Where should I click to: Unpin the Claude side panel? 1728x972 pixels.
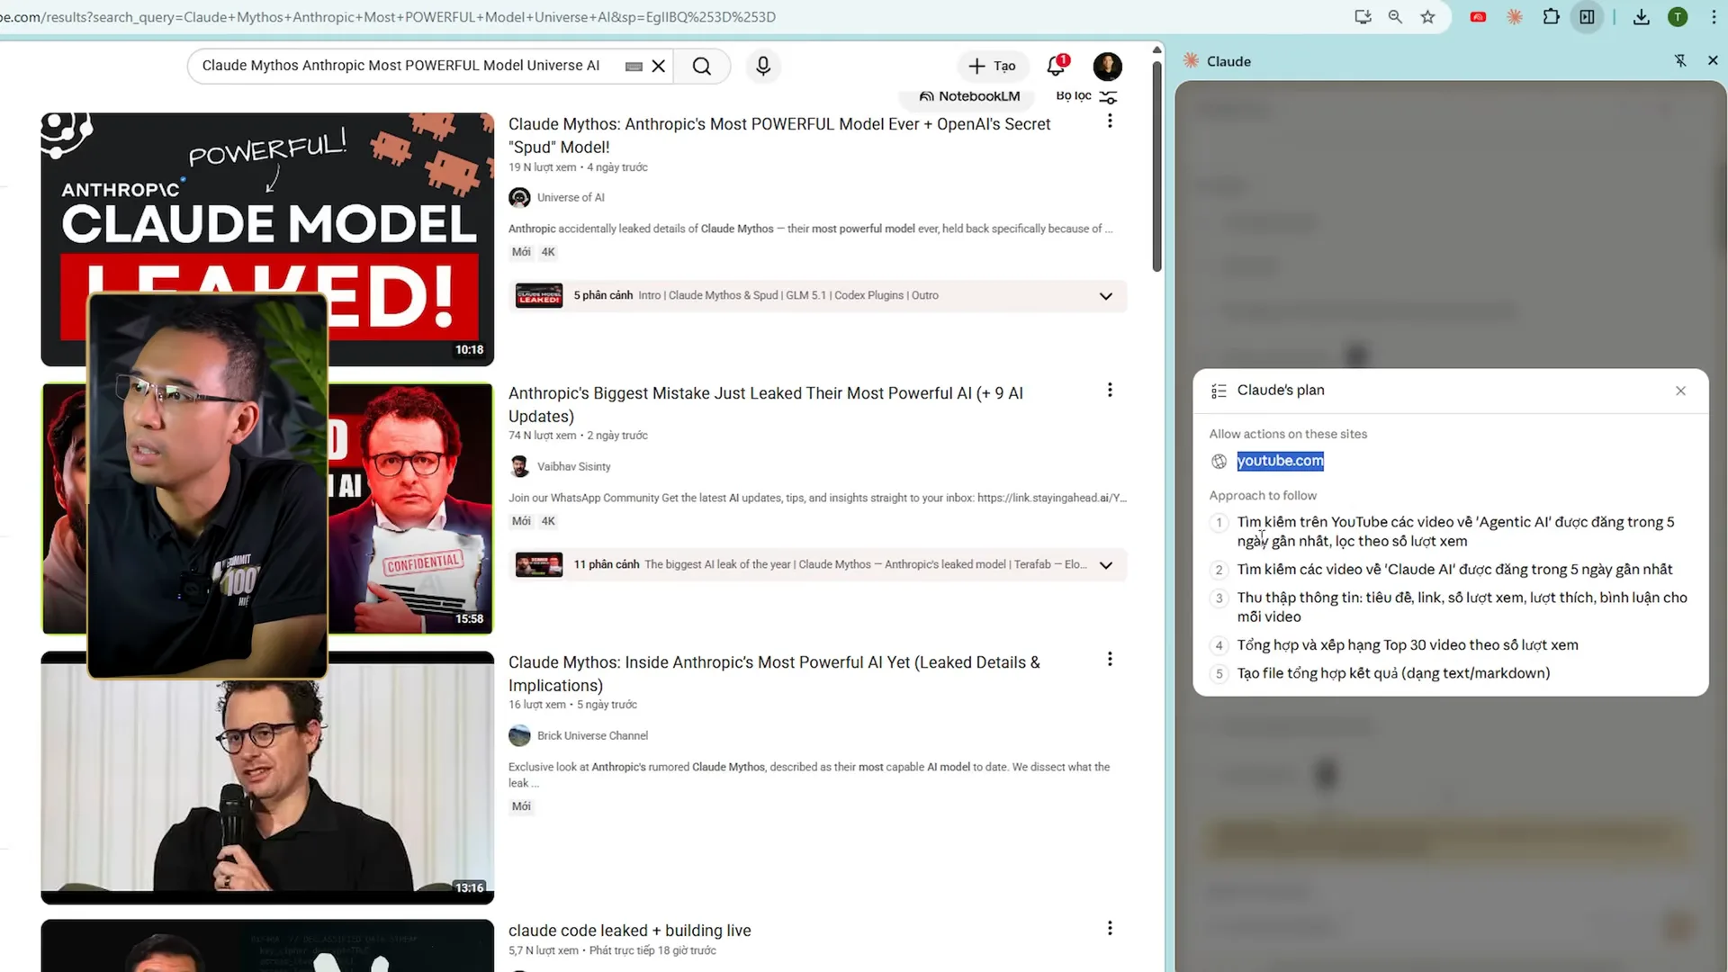point(1679,60)
